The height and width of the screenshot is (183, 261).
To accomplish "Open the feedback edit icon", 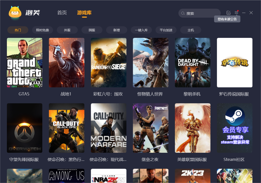I will coord(229,13).
